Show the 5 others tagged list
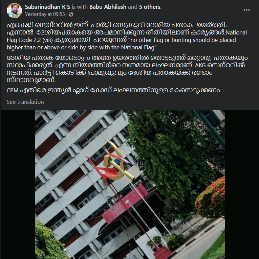259x259 pixels. pyautogui.click(x=150, y=7)
